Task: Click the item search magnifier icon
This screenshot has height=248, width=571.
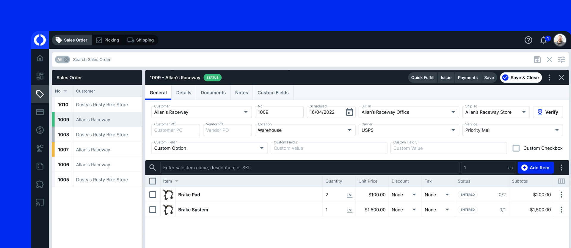Action: coord(153,168)
